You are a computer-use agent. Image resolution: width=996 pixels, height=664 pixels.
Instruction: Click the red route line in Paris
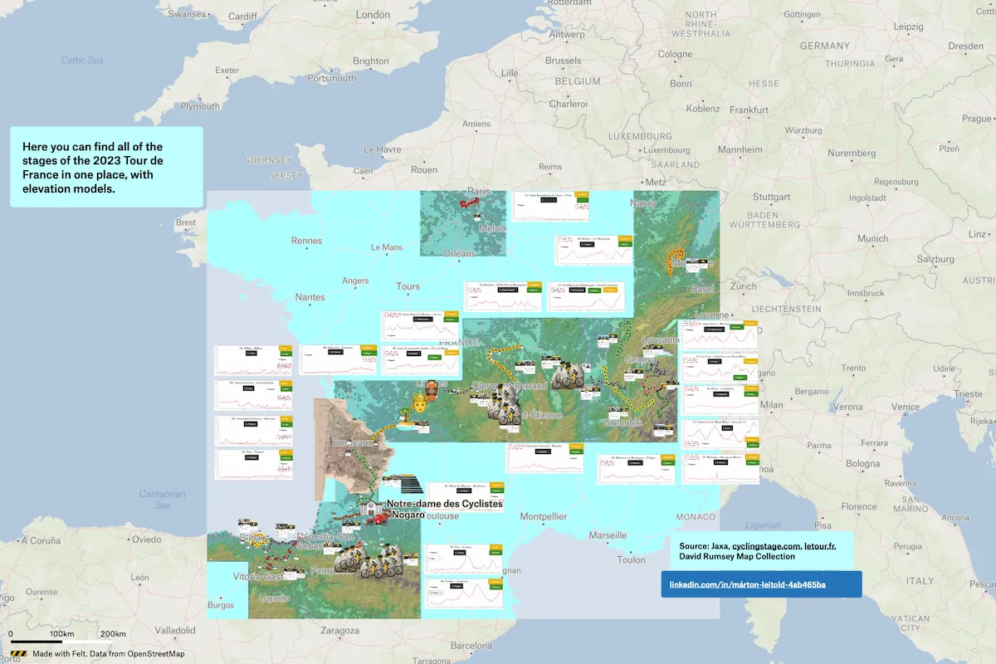pyautogui.click(x=471, y=202)
